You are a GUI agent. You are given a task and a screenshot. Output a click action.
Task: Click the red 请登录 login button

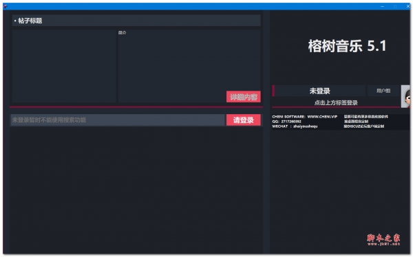tap(244, 120)
